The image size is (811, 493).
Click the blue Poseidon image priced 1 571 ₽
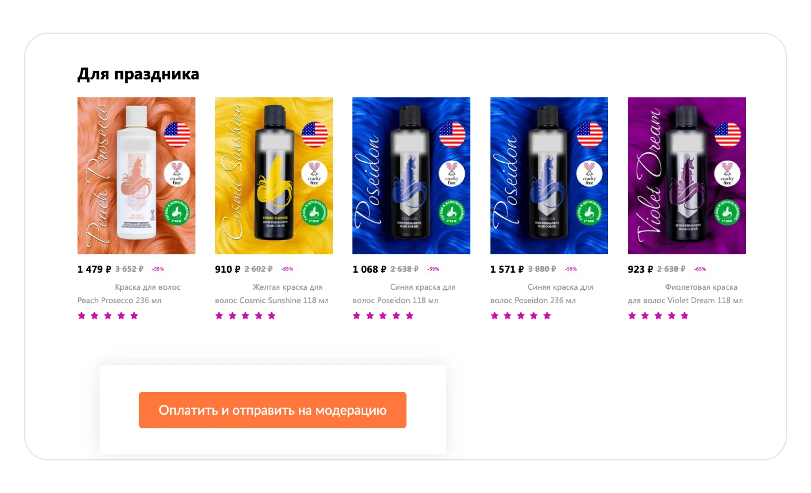[549, 176]
